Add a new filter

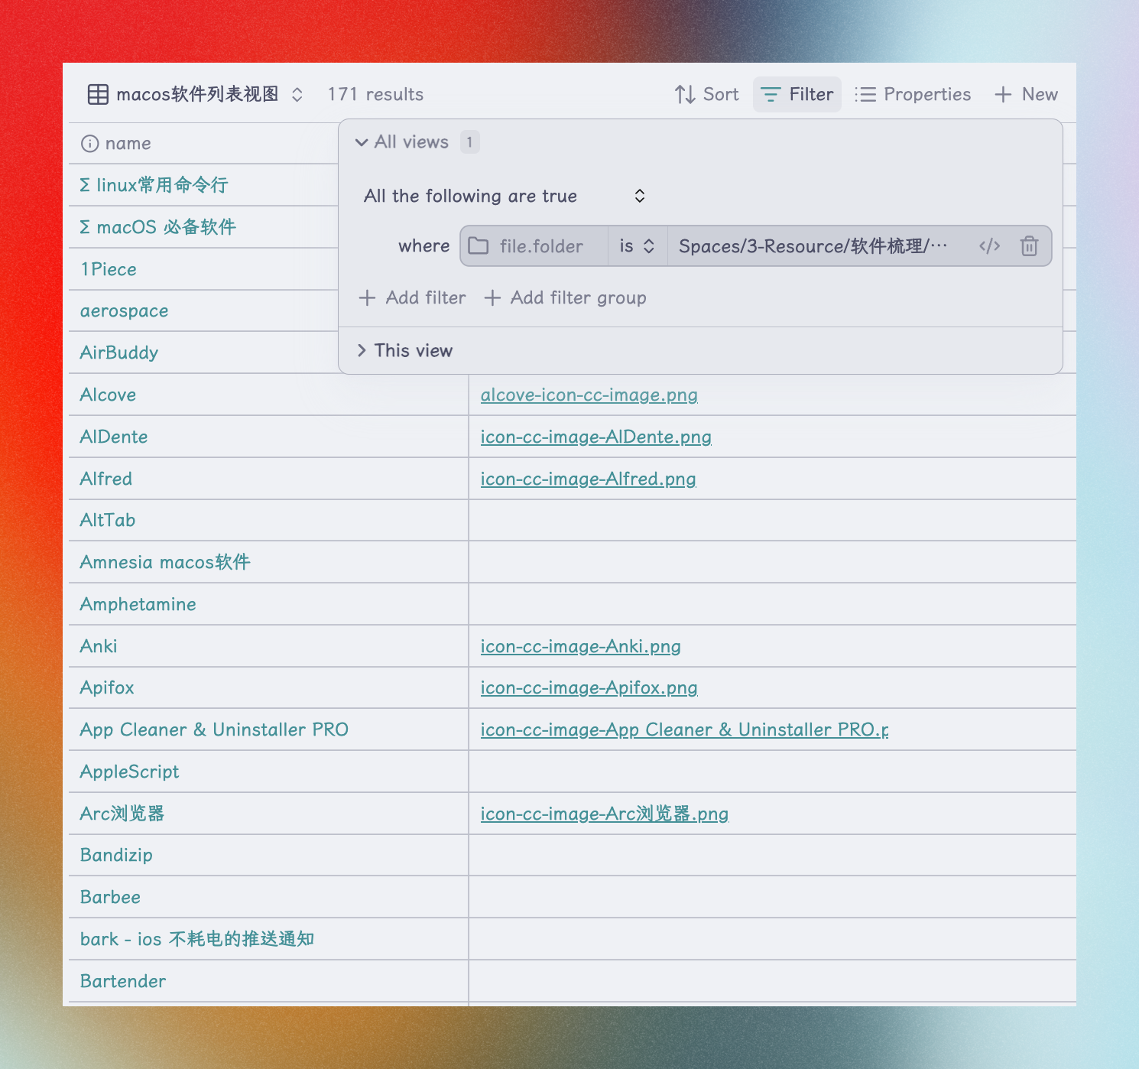(412, 297)
